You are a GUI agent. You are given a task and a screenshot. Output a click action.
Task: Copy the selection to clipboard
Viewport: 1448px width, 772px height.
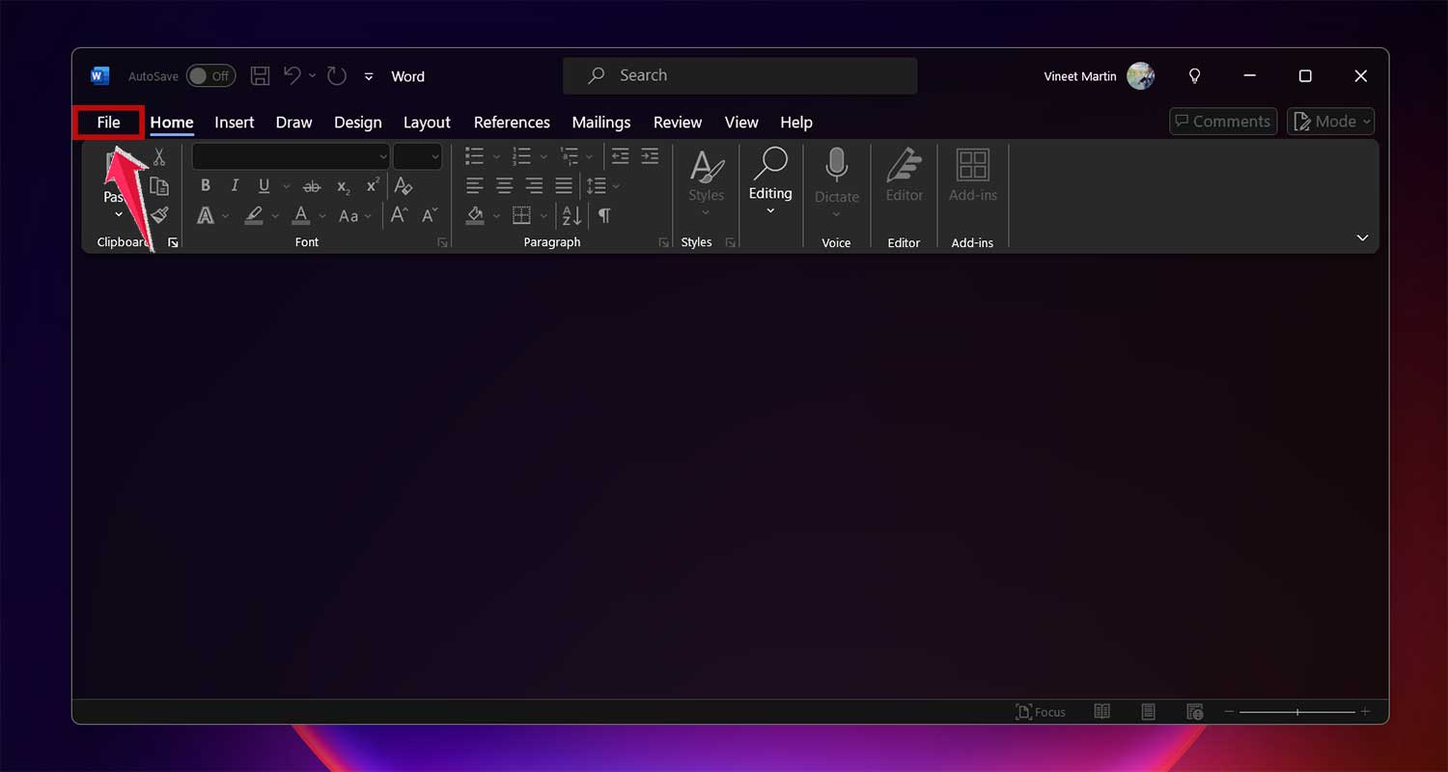tap(159, 185)
